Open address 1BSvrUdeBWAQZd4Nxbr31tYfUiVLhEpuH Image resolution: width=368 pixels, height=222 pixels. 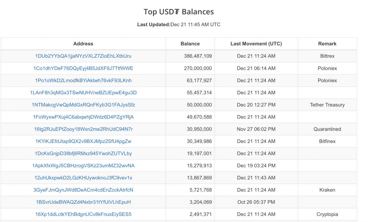click(x=83, y=202)
